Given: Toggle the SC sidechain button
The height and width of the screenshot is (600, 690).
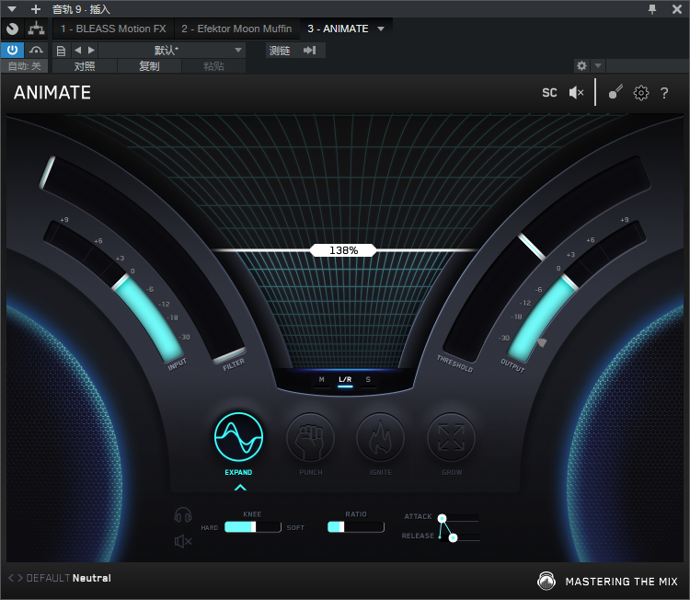Looking at the screenshot, I should [549, 93].
